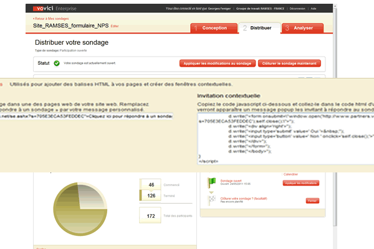Click the Clôturer votre sondage ? link

coord(244,199)
